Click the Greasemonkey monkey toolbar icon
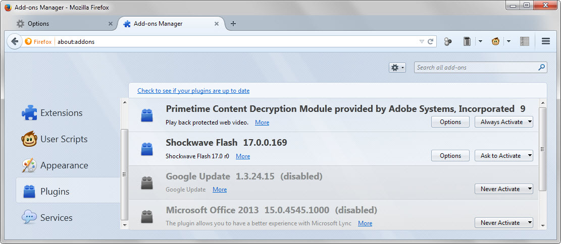The height and width of the screenshot is (244, 561). coord(495,41)
